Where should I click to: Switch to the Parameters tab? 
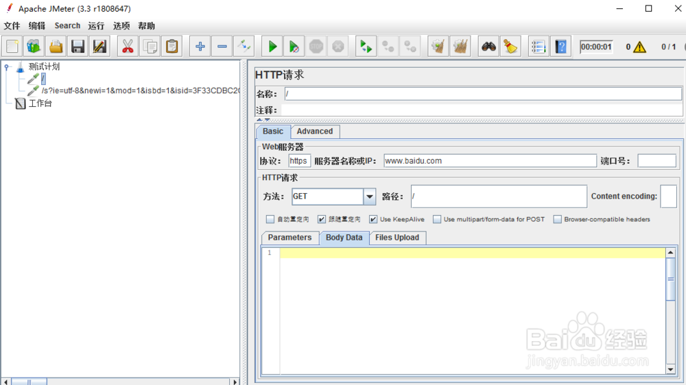point(289,237)
